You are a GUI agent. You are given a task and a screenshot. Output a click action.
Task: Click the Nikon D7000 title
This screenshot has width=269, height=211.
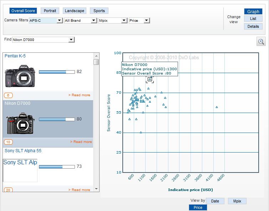pos(17,103)
